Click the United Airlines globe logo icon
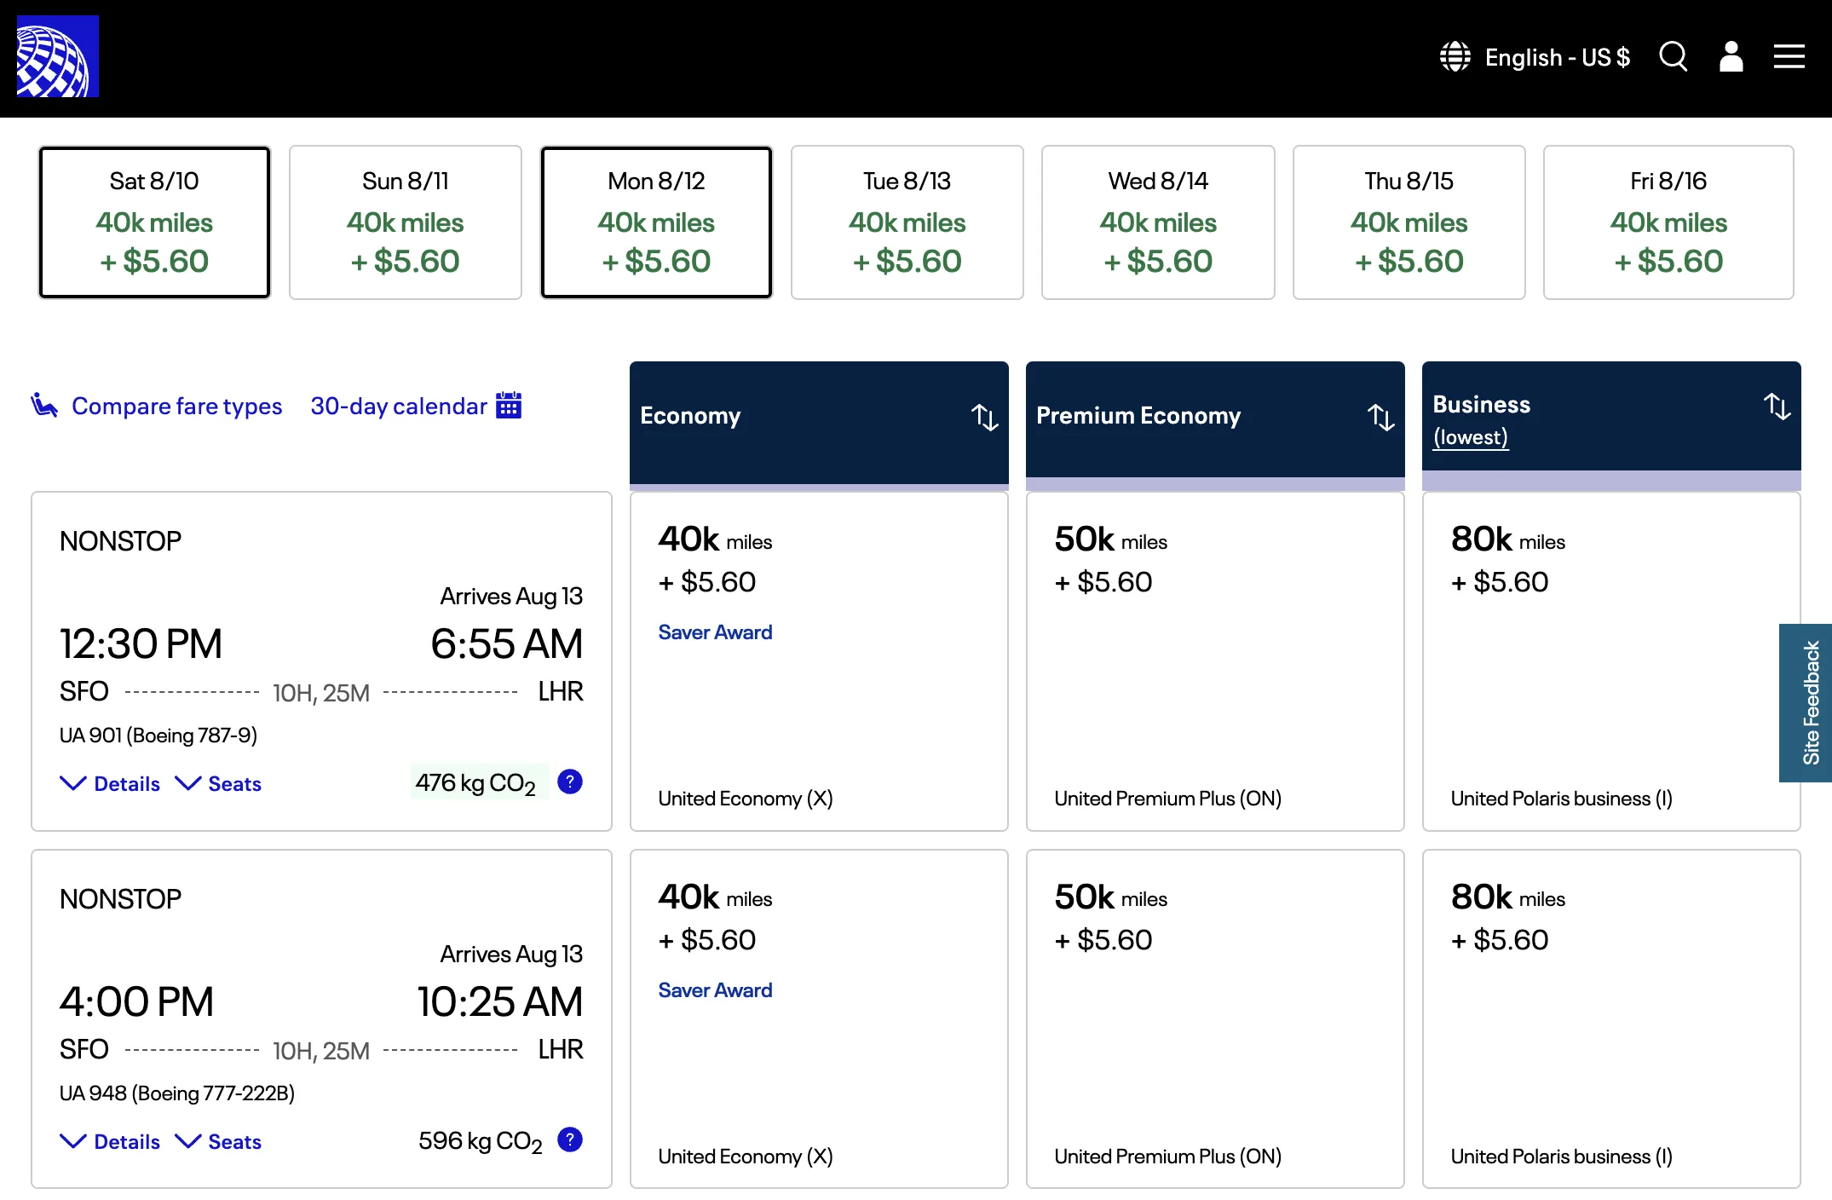1832x1200 pixels. click(55, 55)
